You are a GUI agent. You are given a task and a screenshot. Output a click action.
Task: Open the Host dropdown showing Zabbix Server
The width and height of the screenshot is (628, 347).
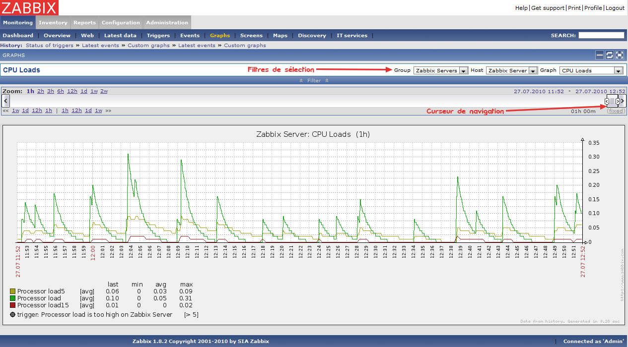coord(512,70)
